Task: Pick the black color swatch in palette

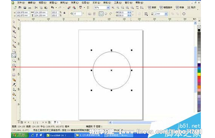Action: 199,30
